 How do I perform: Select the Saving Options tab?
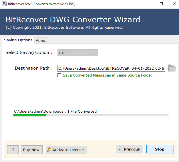pyautogui.click(x=18, y=40)
